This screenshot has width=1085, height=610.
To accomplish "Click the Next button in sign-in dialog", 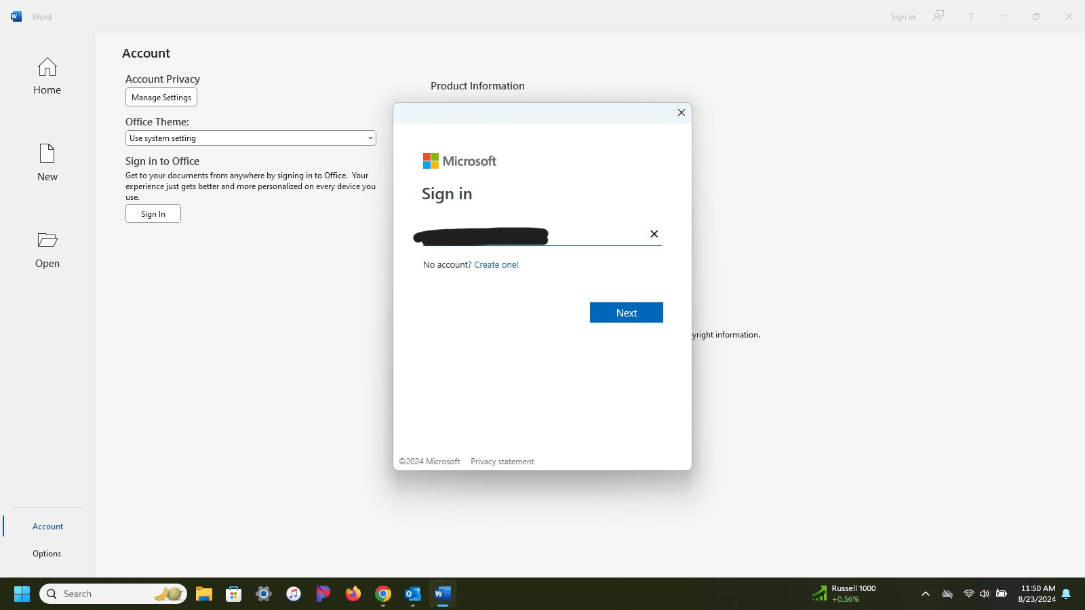I will coord(627,312).
